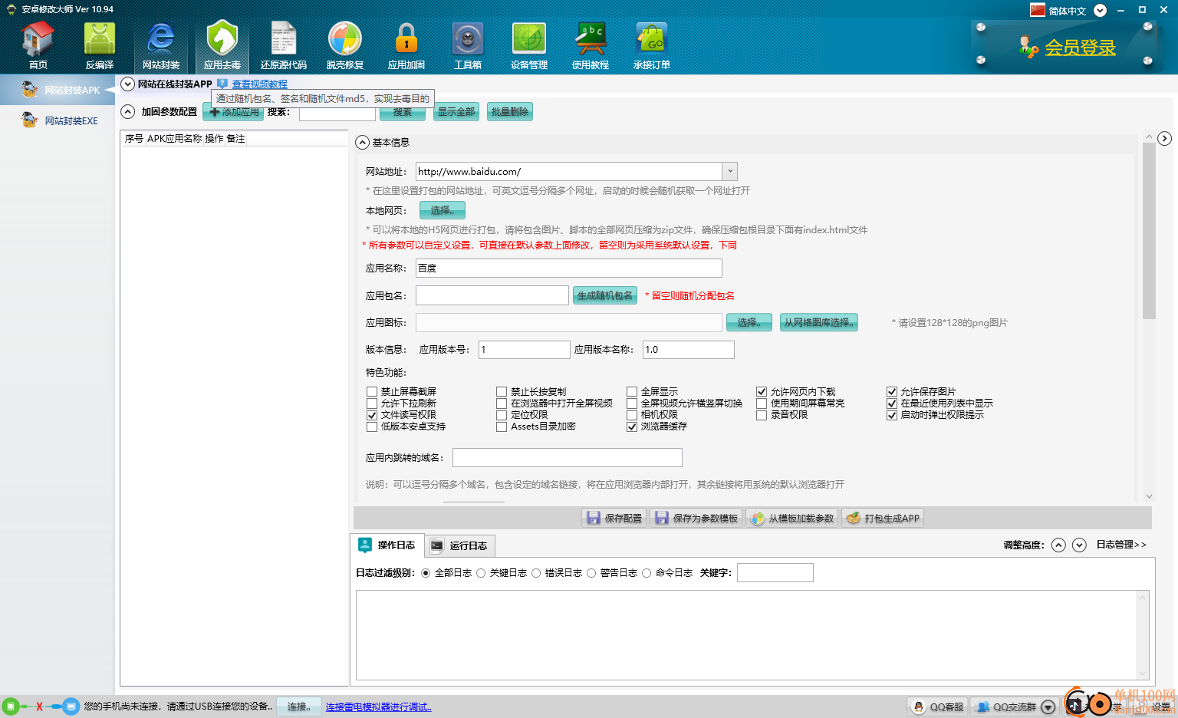
Task: Open the 反编译 Android decompile tool
Action: click(100, 46)
